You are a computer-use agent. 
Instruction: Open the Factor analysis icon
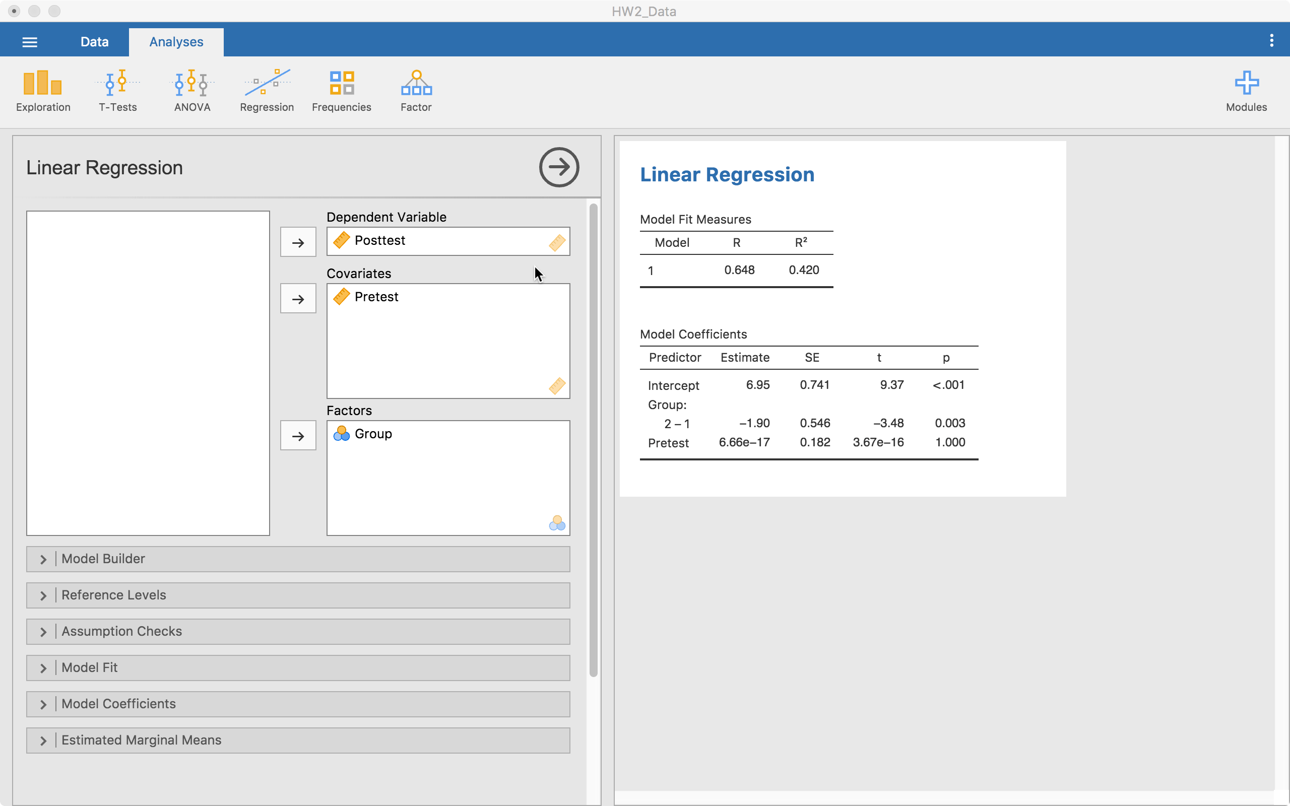coord(416,91)
